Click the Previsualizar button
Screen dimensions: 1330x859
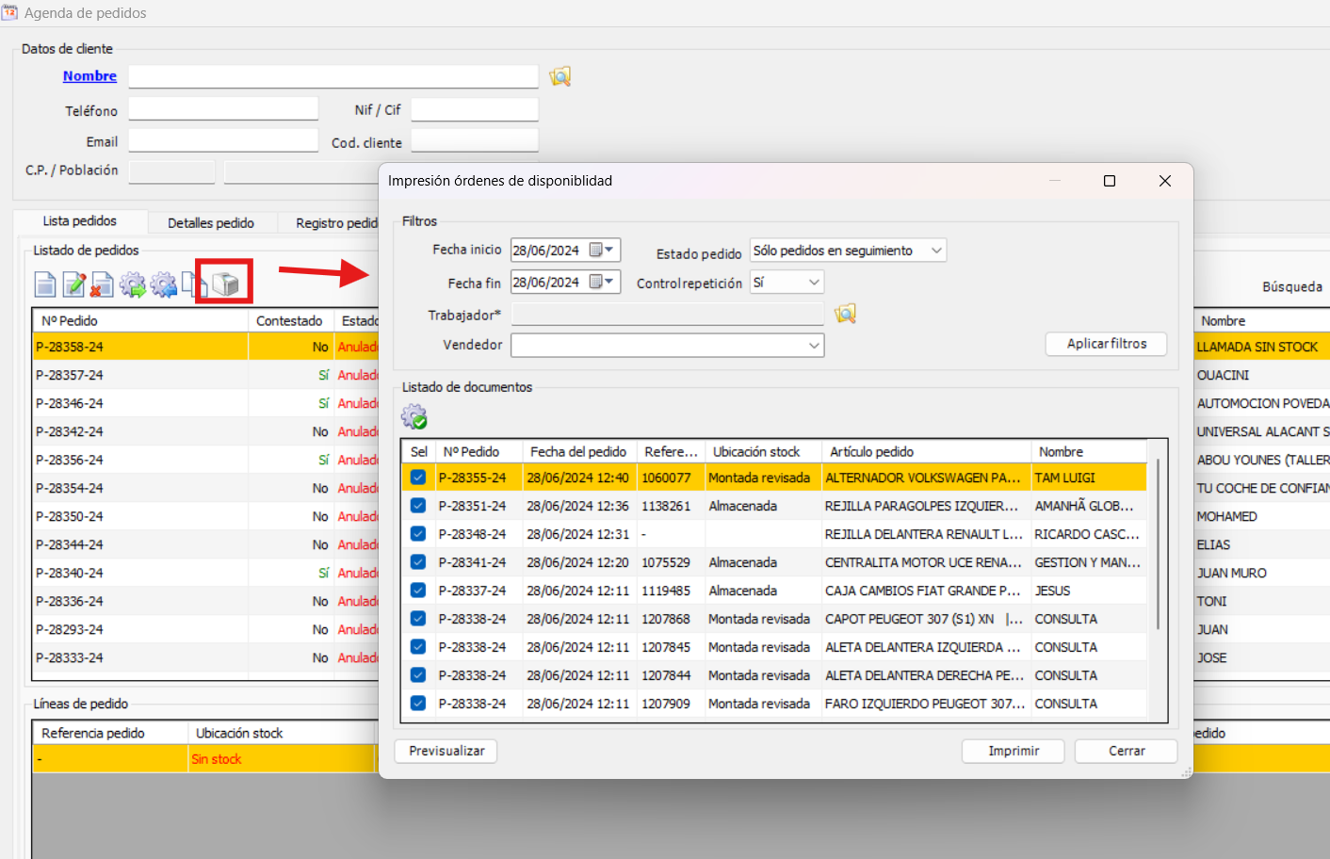(x=446, y=751)
